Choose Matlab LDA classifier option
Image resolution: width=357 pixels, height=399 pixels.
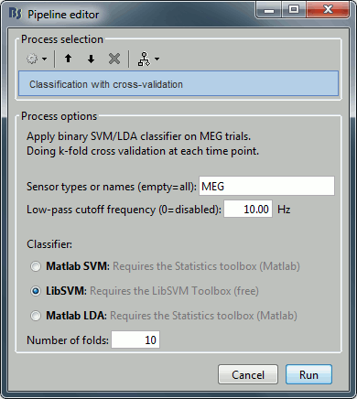[36, 316]
